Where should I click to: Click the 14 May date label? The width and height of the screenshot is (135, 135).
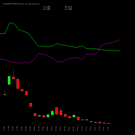click(x=17, y=129)
